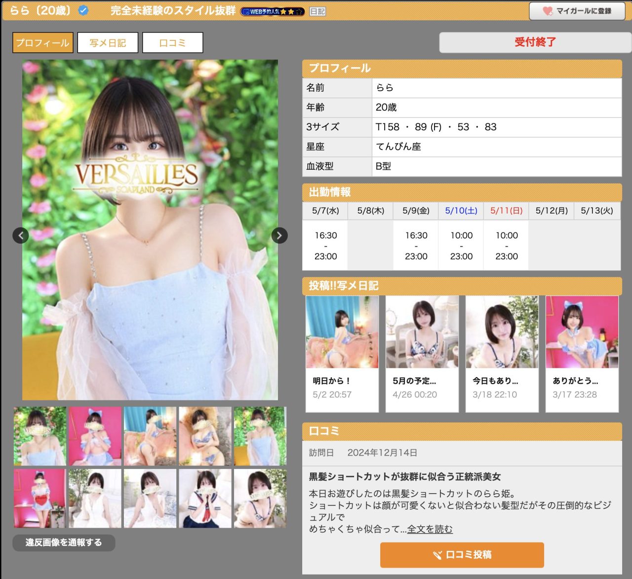Screen dimensions: 632x579
Task: Open the 5月の予定 diary post
Action: click(422, 353)
